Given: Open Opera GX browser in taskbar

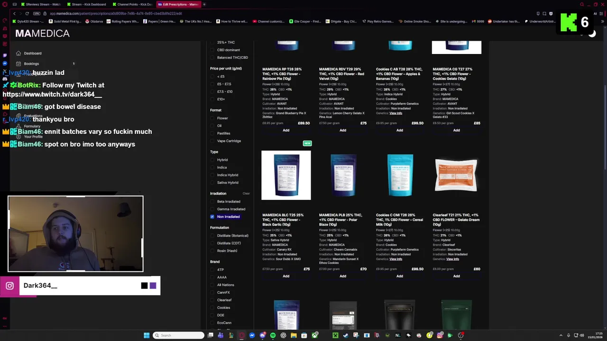Looking at the screenshot, I should (242, 335).
